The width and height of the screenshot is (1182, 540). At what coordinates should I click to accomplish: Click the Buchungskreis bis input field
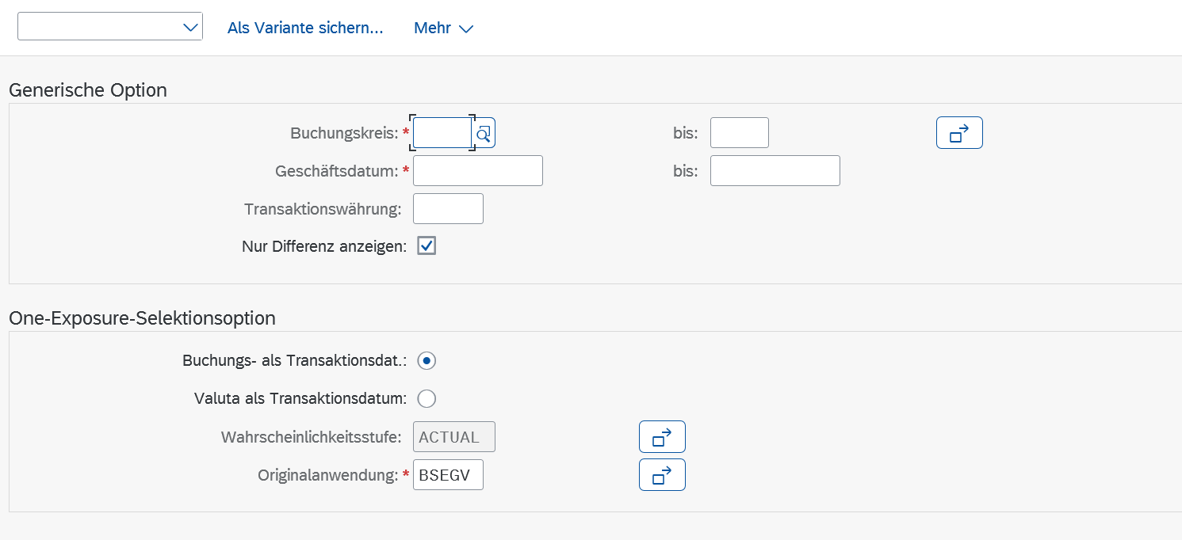point(739,133)
